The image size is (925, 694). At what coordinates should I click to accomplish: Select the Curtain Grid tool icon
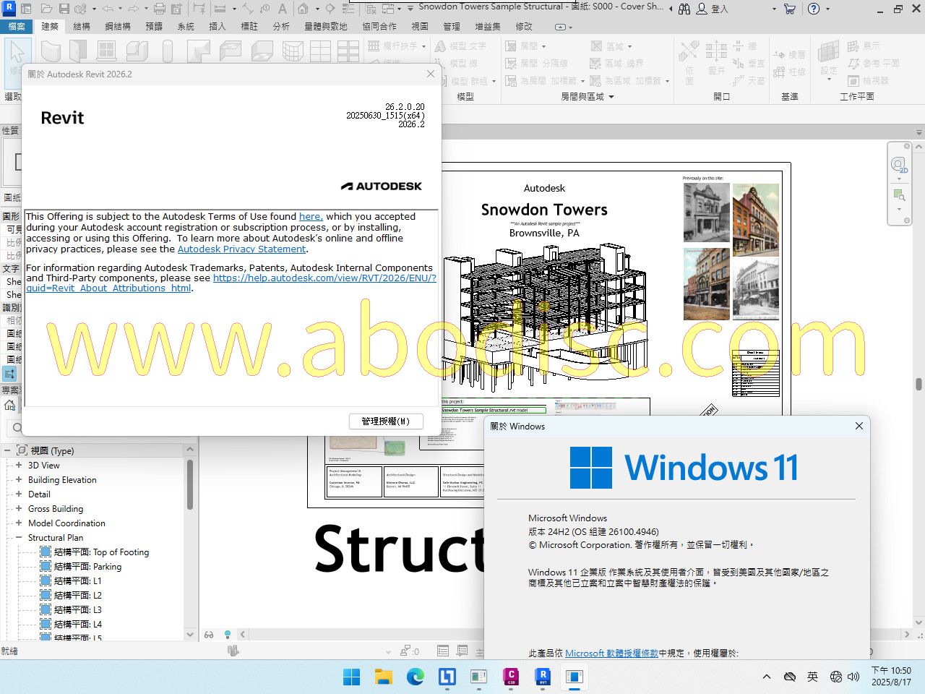point(320,51)
